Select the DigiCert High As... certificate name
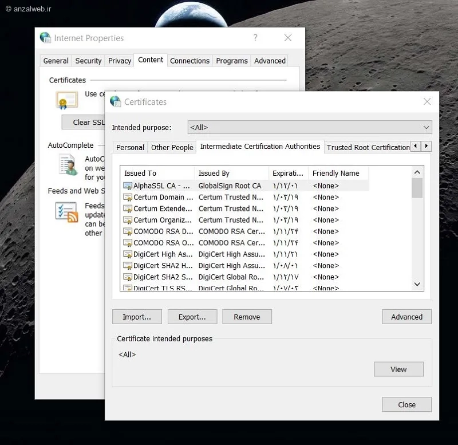The height and width of the screenshot is (445, 458). pos(163,254)
